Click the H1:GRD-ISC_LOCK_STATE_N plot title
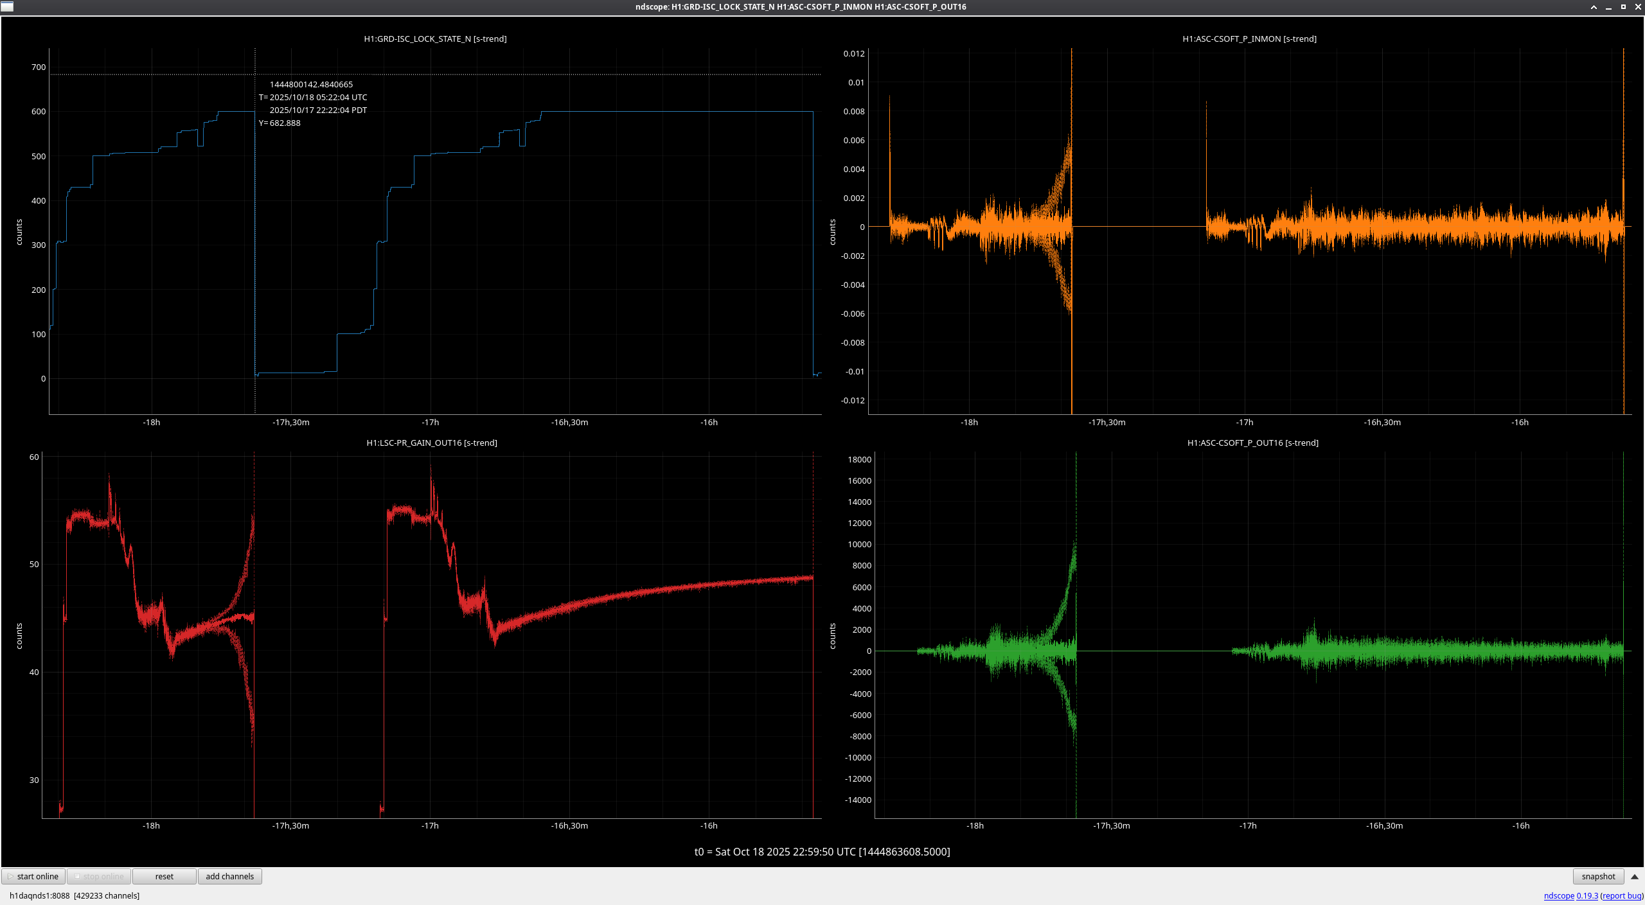This screenshot has height=905, width=1645. (x=435, y=39)
